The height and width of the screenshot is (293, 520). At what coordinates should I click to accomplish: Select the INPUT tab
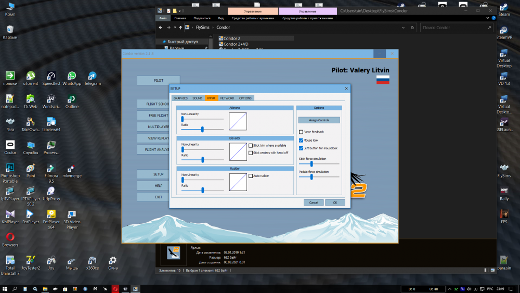[211, 98]
